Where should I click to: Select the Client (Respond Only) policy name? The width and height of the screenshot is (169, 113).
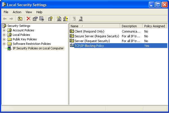coord(89,31)
